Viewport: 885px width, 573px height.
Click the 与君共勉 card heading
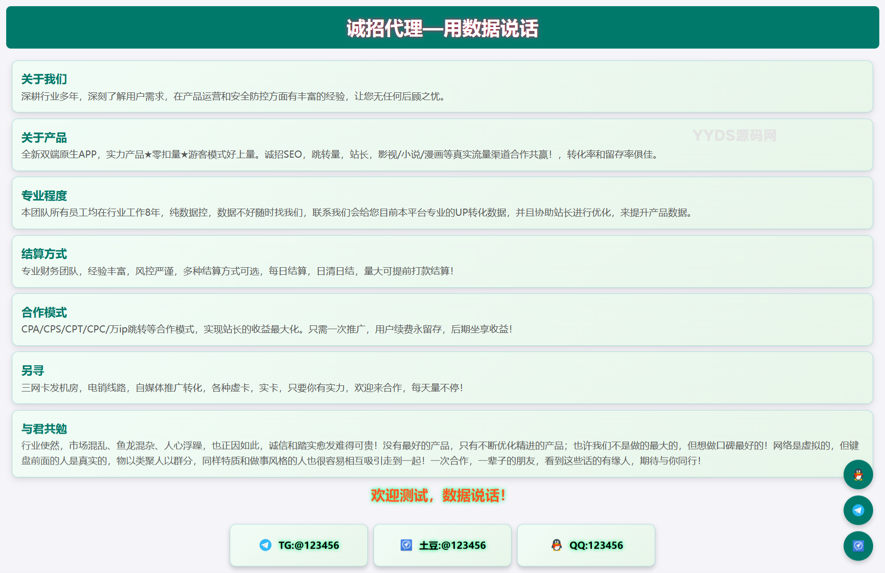(44, 429)
